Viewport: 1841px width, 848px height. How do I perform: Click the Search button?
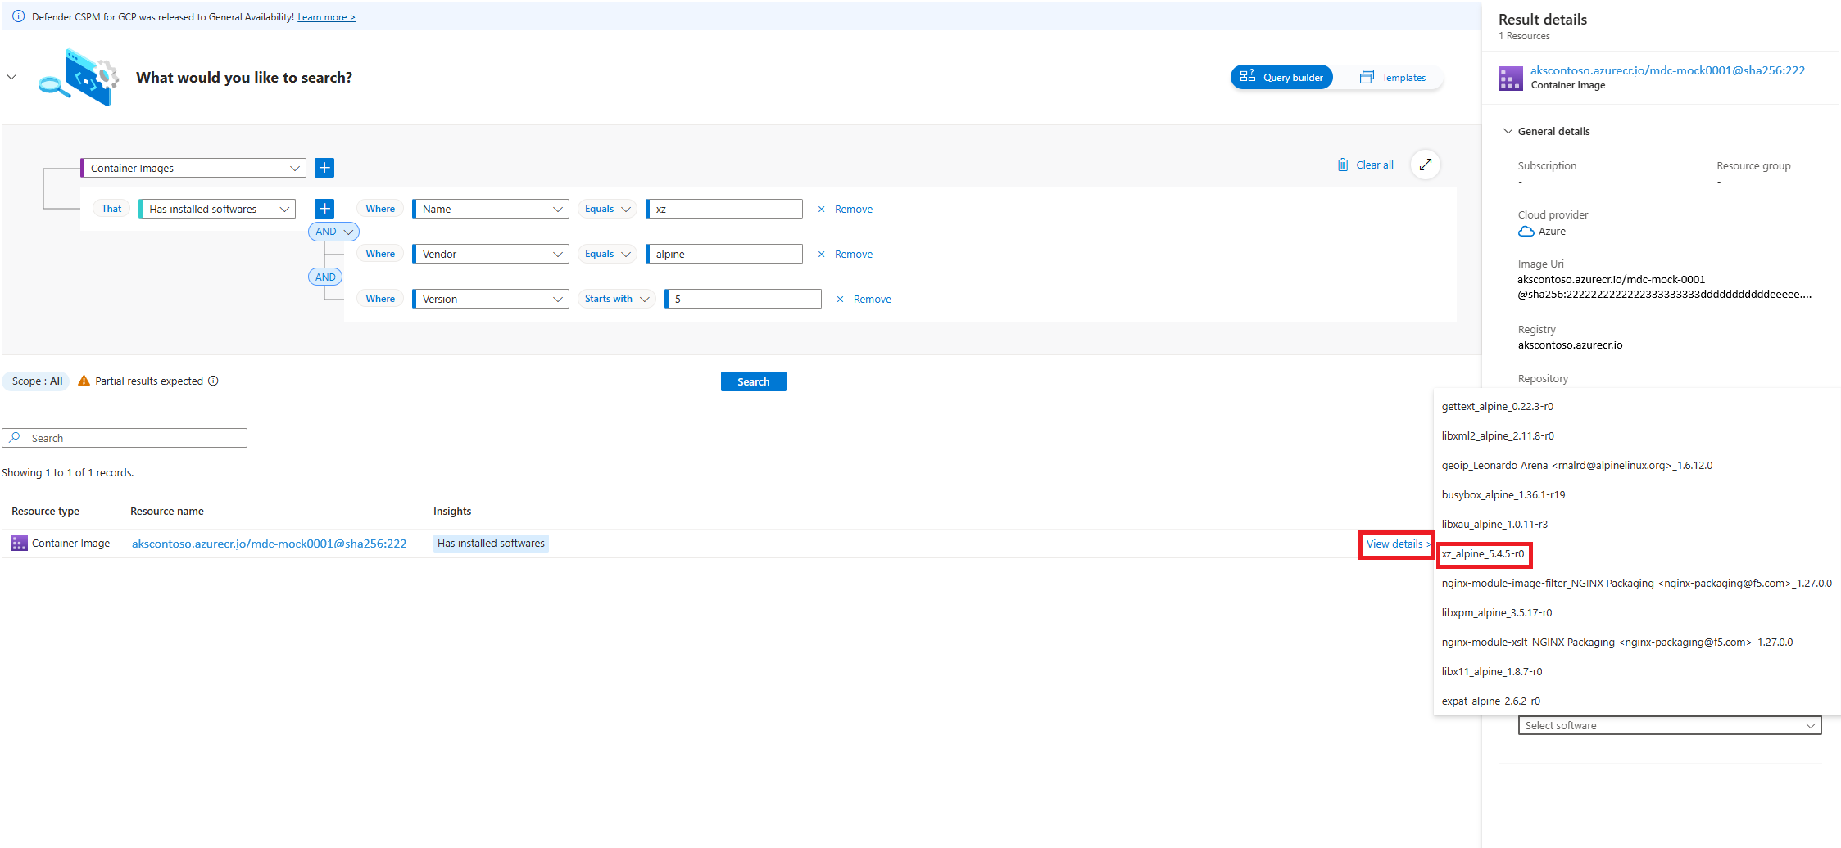click(x=752, y=381)
